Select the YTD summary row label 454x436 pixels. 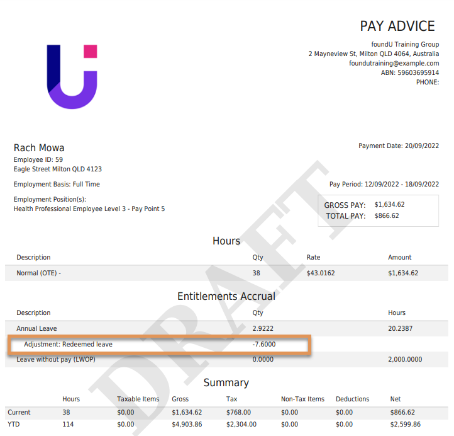tap(14, 425)
